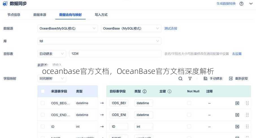Edit target field ODS_EN( input
The height and width of the screenshot is (138, 256).
click(x=119, y=115)
